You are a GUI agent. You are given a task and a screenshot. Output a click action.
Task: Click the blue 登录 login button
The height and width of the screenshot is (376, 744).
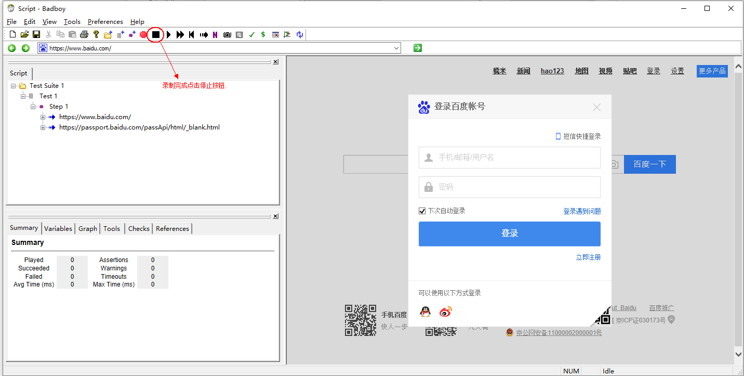click(510, 234)
